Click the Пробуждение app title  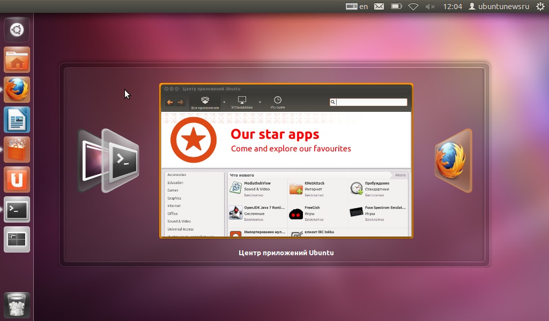point(377,183)
